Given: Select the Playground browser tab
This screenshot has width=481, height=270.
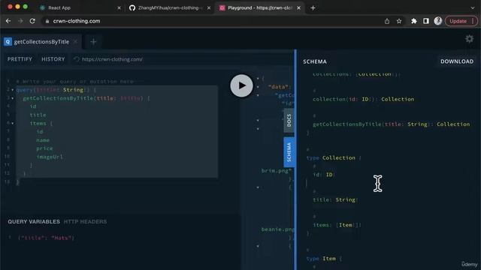Looking at the screenshot, I should tap(259, 8).
